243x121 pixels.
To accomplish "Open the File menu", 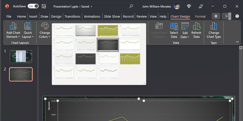I will click(x=9, y=16).
